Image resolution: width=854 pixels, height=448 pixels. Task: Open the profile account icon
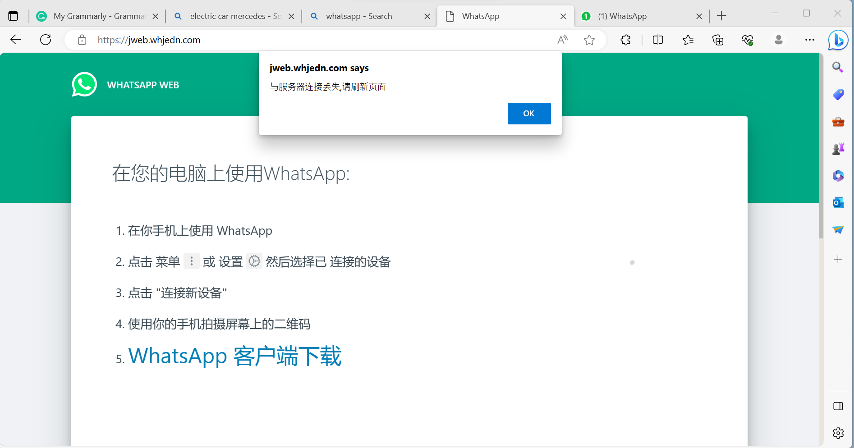[x=778, y=40]
